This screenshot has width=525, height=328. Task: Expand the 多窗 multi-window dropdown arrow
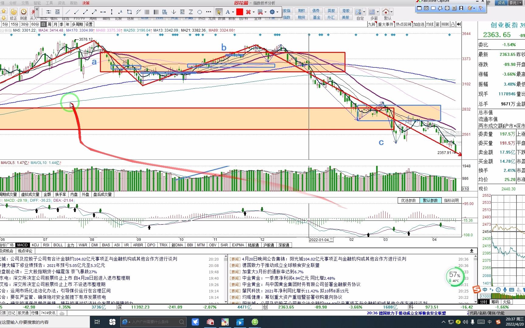pos(378,12)
